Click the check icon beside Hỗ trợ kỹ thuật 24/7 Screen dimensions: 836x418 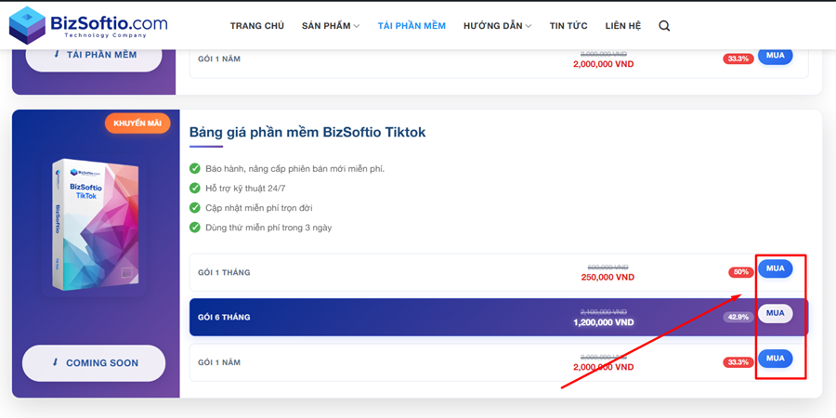click(195, 189)
